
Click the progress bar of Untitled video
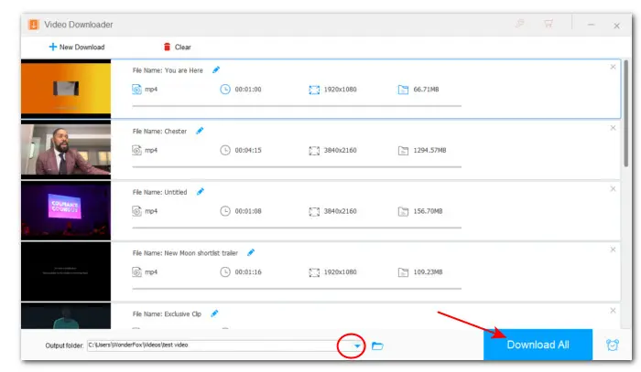[297, 228]
